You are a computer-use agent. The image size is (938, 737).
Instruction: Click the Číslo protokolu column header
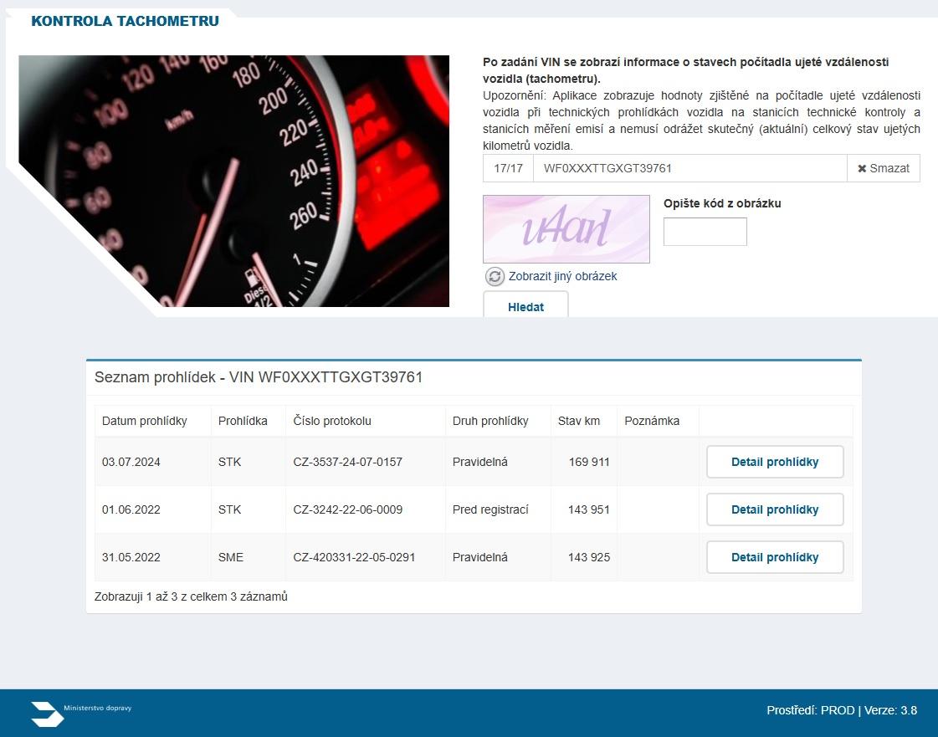332,421
